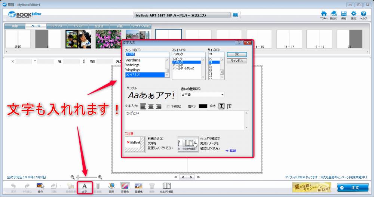This screenshot has width=374, height=197.
Task: Go to TOP via the home icon
Action: [324, 15]
